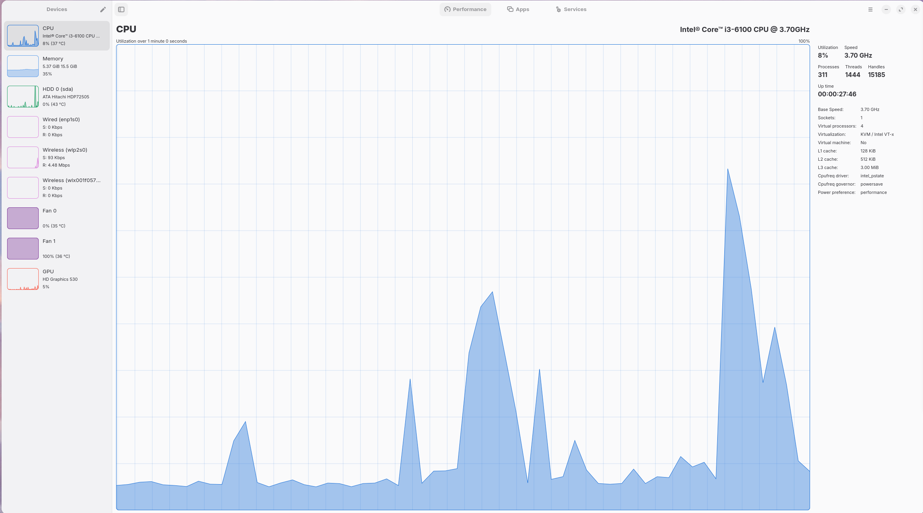Click the L3 cache 3.00 MiB value
The height and width of the screenshot is (513, 923).
pos(870,168)
